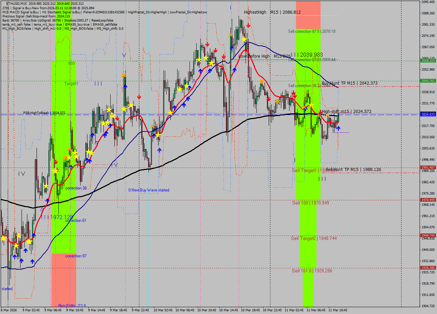Viewport: 437px width, 314px height.
Task: Select the III wave marker beside Target1
Action: pos(98,84)
